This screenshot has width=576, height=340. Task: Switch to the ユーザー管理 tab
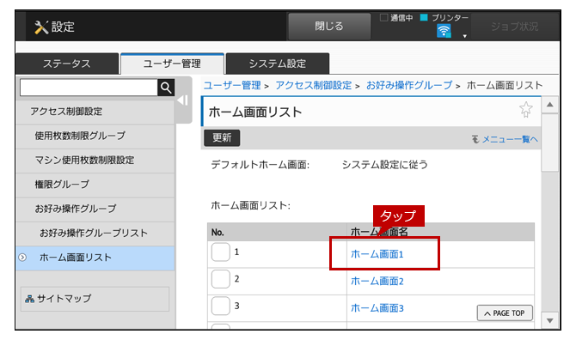point(172,64)
